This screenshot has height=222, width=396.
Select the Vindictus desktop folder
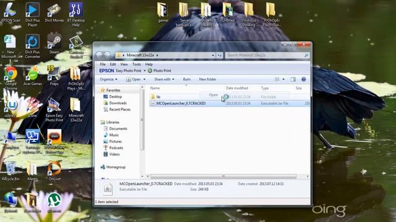coord(249,14)
